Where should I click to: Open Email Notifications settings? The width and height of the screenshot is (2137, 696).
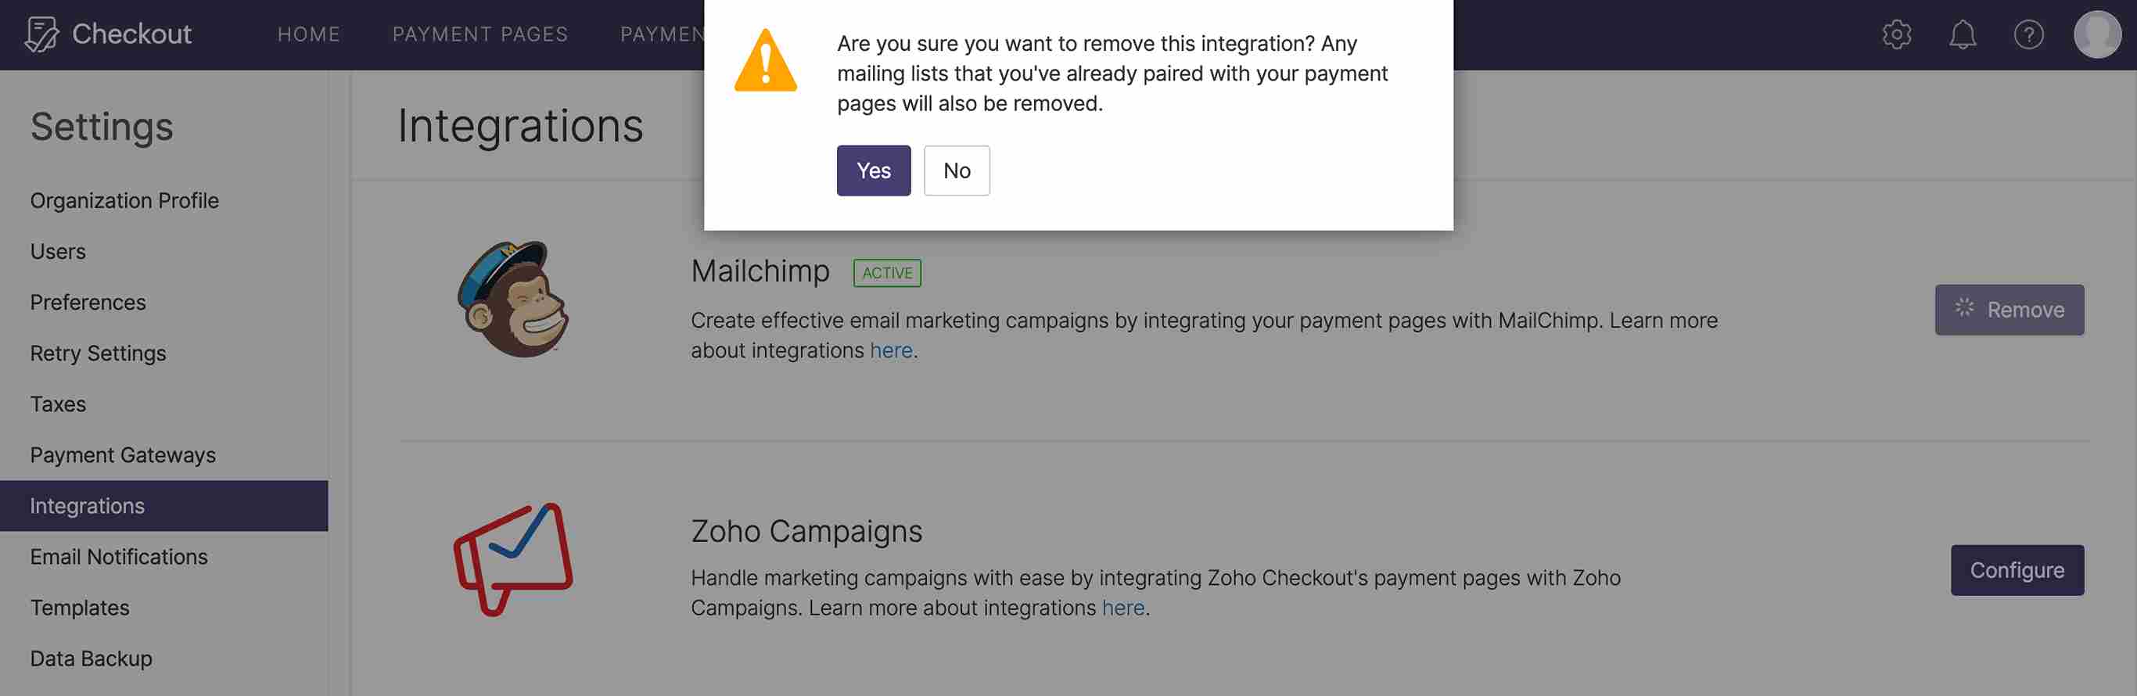tap(119, 557)
